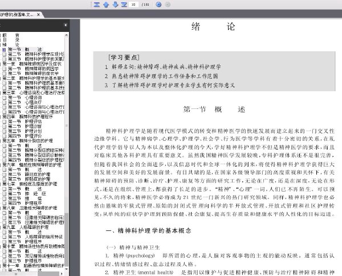Go to the next page
This screenshot has width=342, height=276.
coord(115,5)
